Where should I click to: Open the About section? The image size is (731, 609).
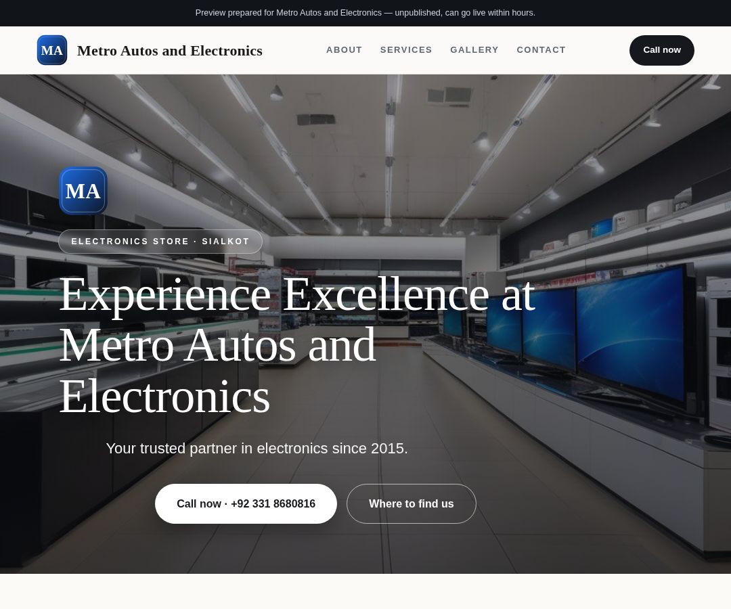344,50
